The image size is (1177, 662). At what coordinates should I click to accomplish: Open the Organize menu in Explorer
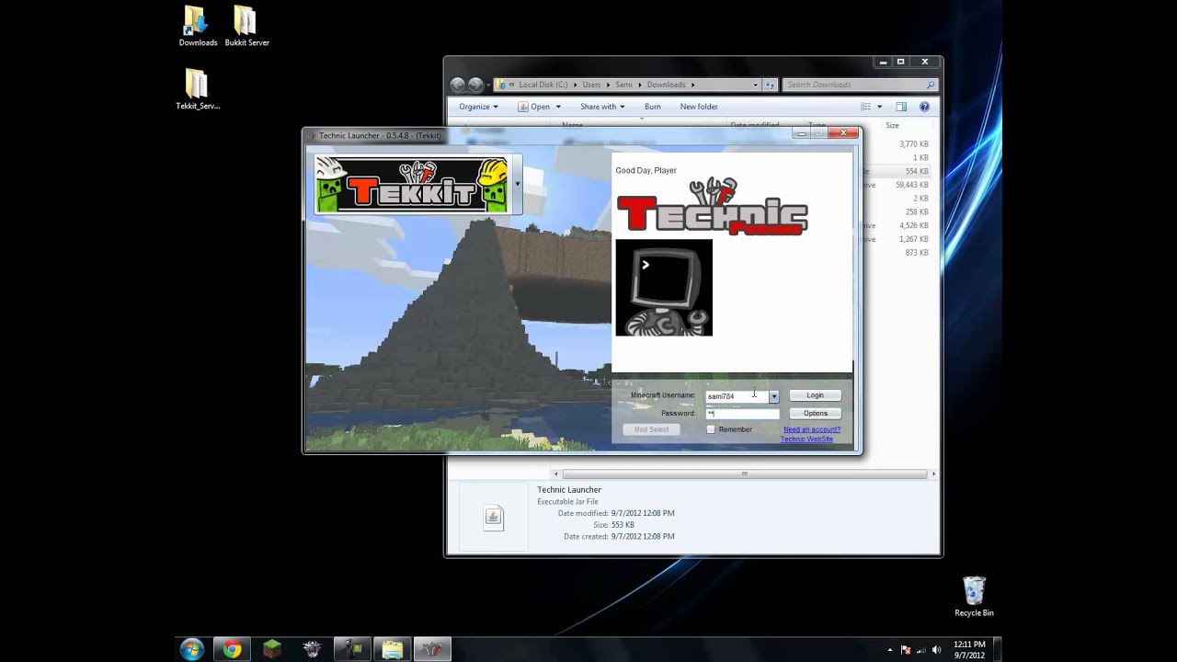(x=478, y=107)
